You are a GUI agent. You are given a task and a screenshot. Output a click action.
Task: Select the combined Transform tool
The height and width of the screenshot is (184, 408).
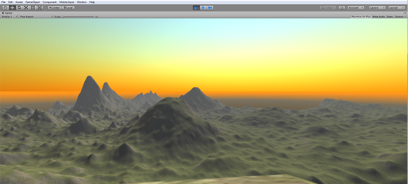click(40, 8)
